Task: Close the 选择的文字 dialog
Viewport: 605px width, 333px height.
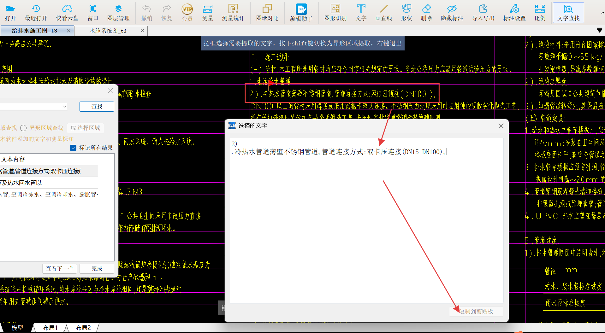Action: click(x=501, y=126)
